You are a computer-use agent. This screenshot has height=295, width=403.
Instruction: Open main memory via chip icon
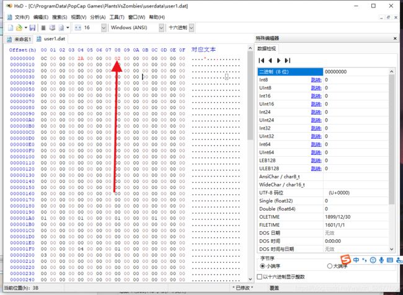point(43,27)
